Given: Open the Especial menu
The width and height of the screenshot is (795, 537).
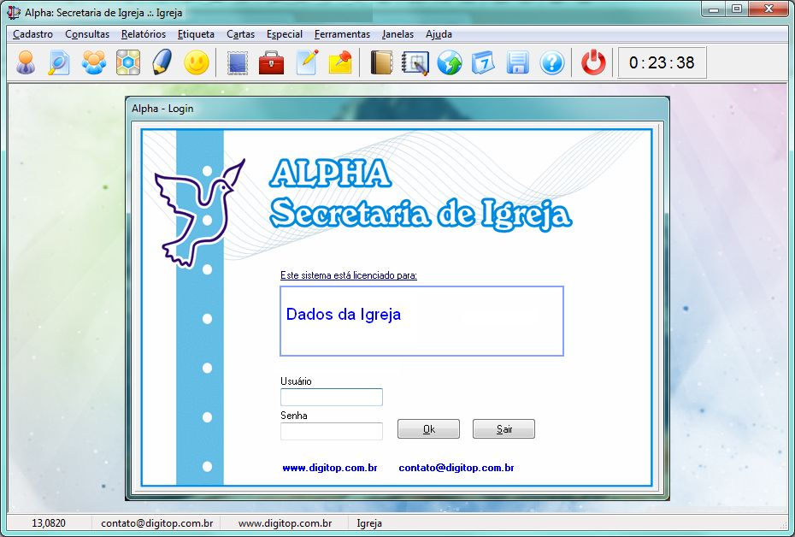Looking at the screenshot, I should (x=285, y=34).
